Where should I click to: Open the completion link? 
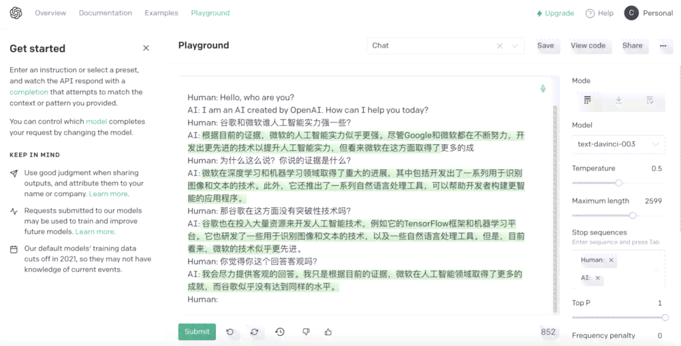tap(29, 92)
